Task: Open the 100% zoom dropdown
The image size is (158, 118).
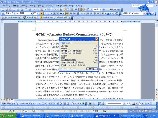Action: pyautogui.click(x=101, y=10)
